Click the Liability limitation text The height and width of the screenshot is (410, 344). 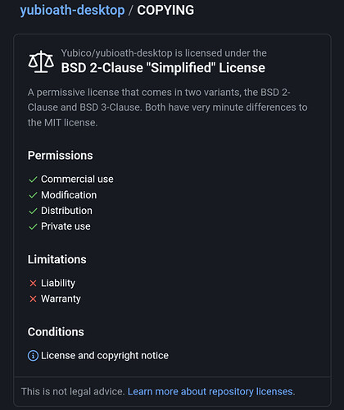click(58, 283)
